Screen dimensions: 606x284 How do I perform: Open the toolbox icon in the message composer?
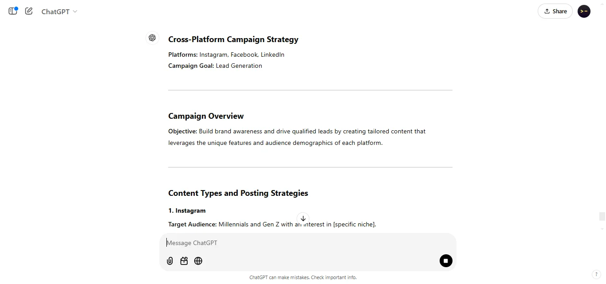click(184, 261)
